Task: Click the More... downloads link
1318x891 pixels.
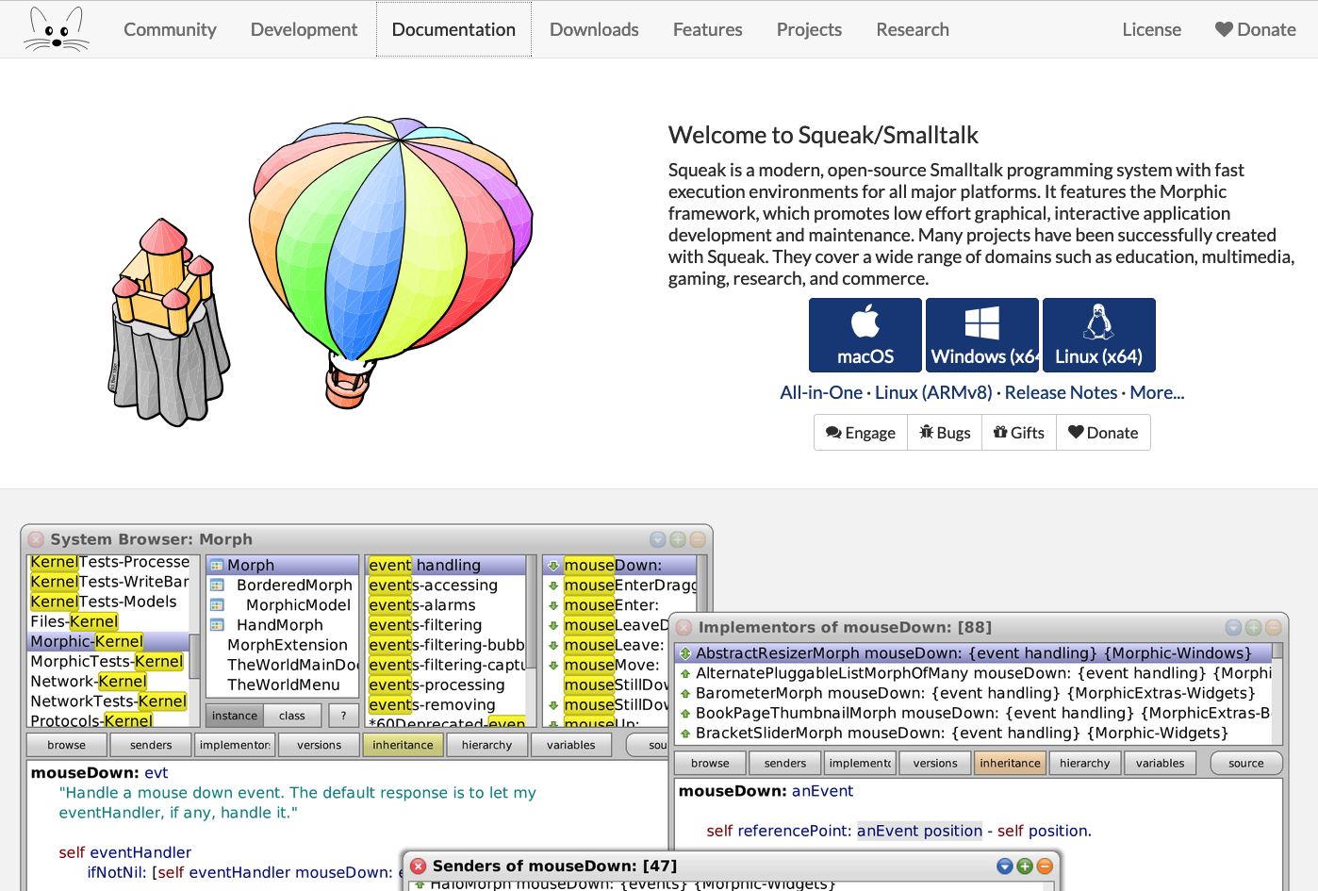Action: point(1157,392)
